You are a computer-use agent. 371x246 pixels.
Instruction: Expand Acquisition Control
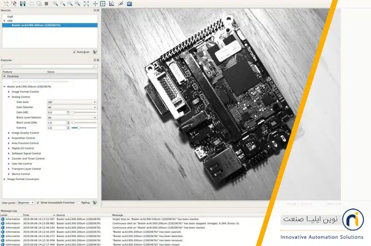pos(9,138)
